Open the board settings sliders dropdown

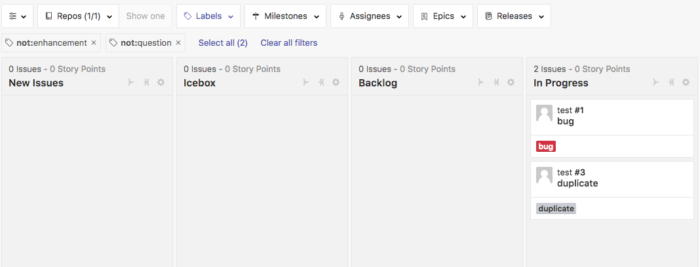(18, 16)
